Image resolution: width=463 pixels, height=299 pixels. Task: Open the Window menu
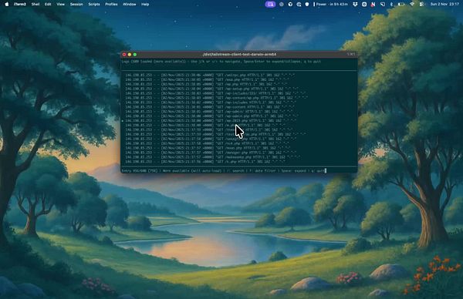pos(130,4)
